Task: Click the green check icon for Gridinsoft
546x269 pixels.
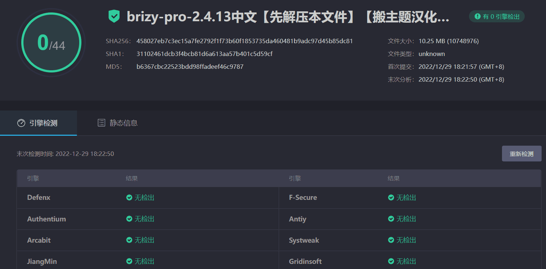Action: (391, 261)
